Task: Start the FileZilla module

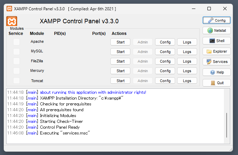Action: (x=120, y=61)
